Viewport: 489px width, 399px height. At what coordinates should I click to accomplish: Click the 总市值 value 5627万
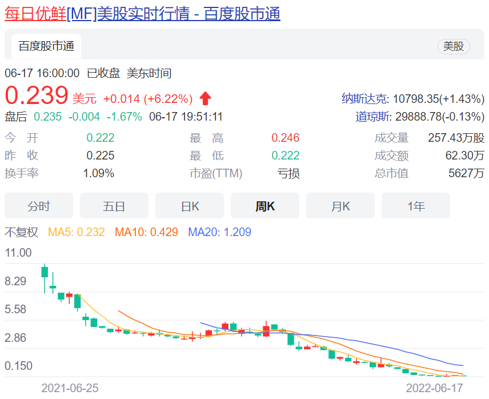[x=467, y=173]
